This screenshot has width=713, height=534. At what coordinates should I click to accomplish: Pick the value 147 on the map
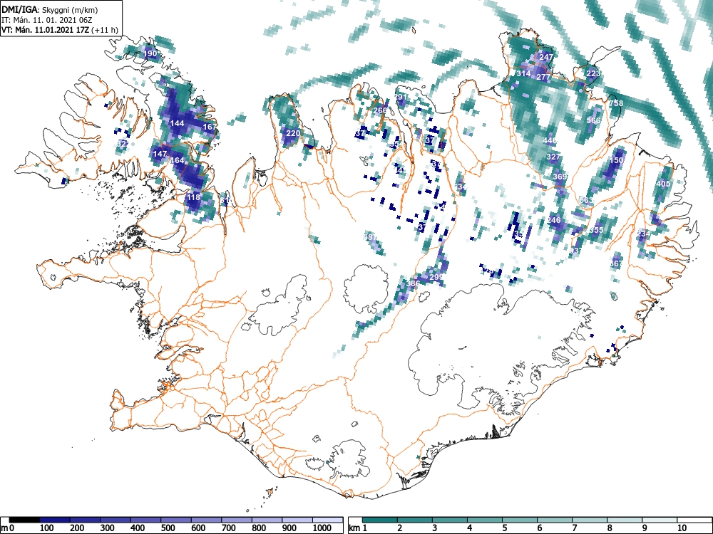click(160, 154)
